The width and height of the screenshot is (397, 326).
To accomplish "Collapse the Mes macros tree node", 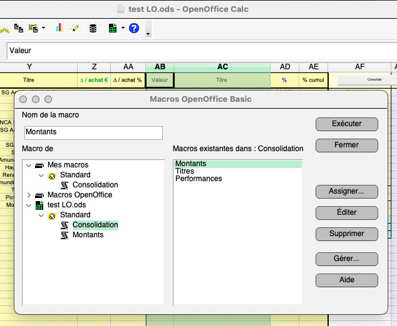I will coord(29,165).
